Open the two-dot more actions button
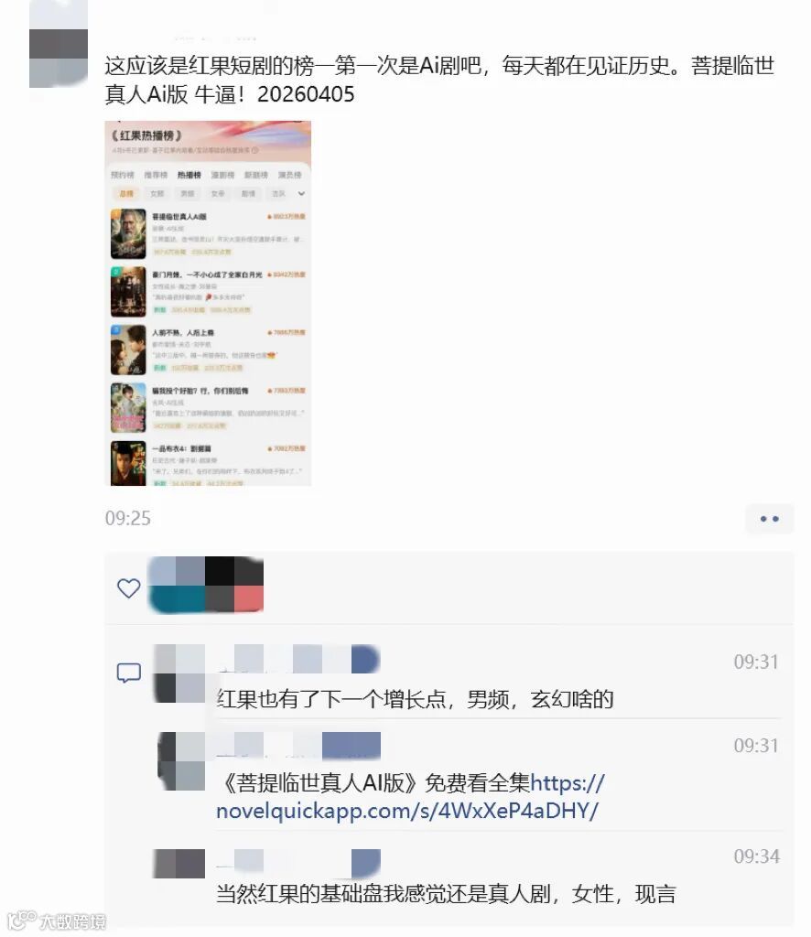 (769, 519)
